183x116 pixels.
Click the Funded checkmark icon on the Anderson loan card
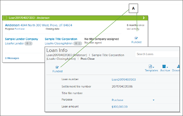[x=136, y=38]
